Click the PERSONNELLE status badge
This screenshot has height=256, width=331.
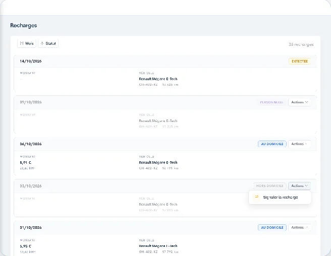click(271, 102)
